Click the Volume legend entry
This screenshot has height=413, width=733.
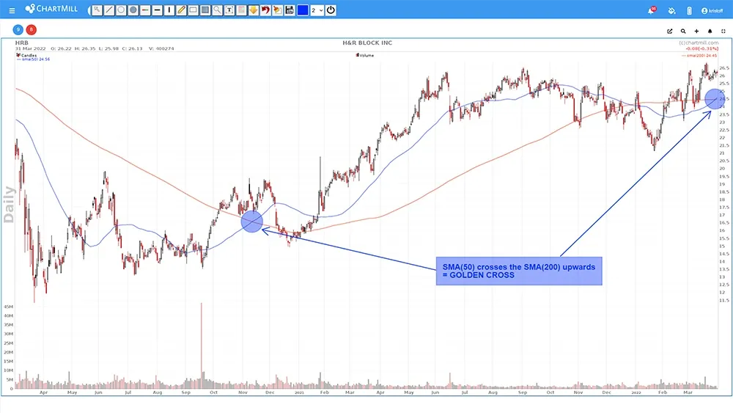365,55
